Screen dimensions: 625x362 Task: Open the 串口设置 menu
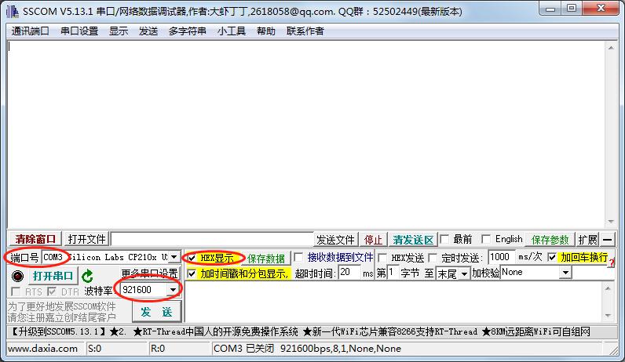(79, 31)
